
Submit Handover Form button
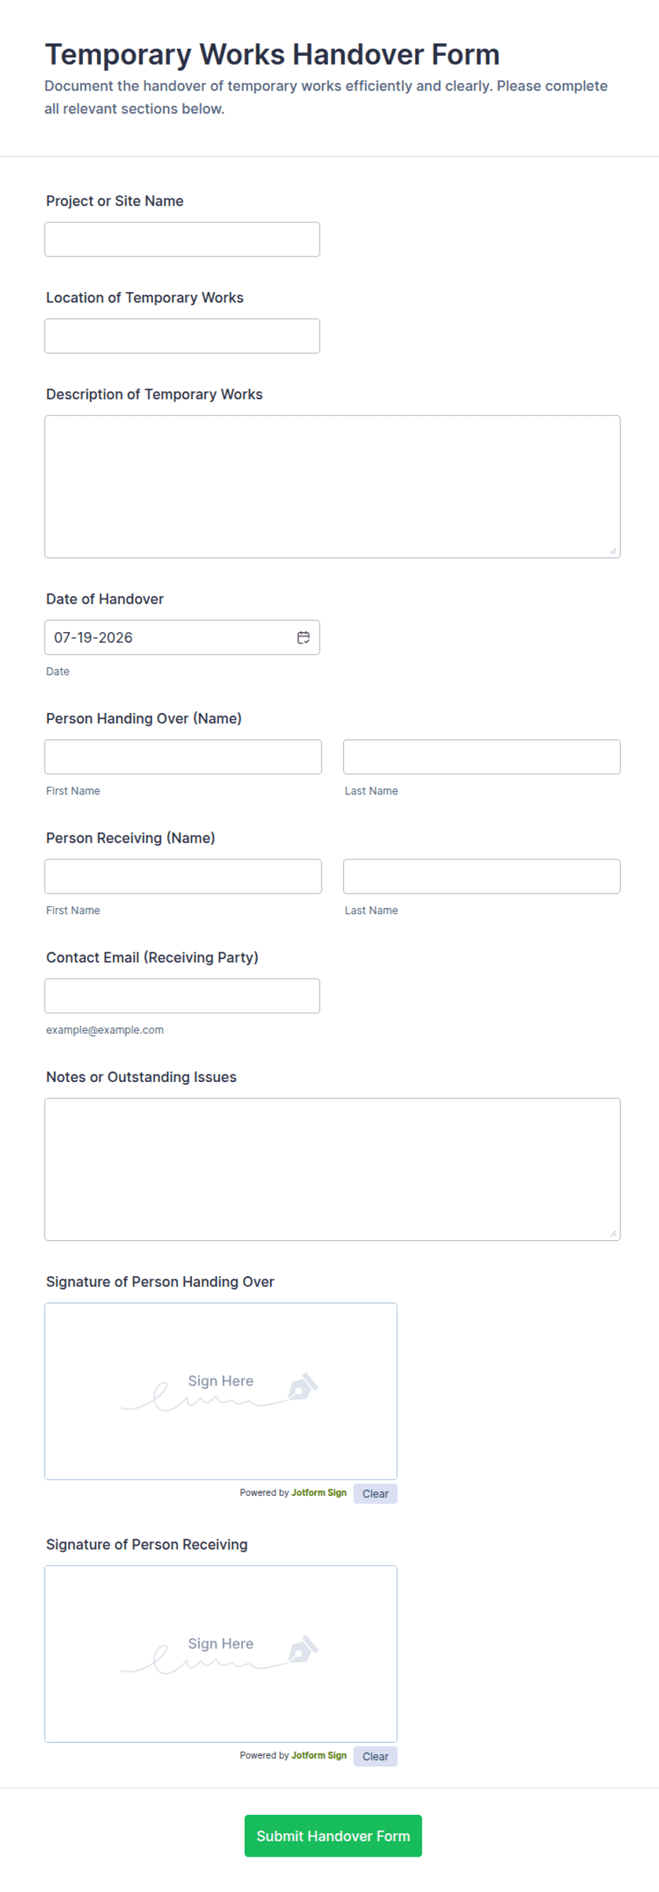(333, 1835)
